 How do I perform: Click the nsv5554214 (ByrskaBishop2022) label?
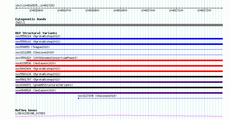tap(38, 36)
